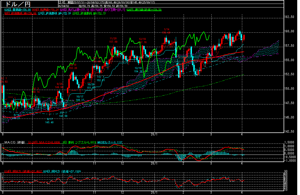Click the 12/16 154.38 low annotation
Screen dimensions: 300x195
tap(138, 70)
